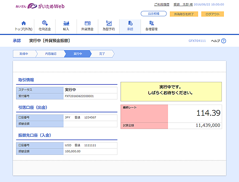Click the 受付番号 label cell

(x=40, y=96)
